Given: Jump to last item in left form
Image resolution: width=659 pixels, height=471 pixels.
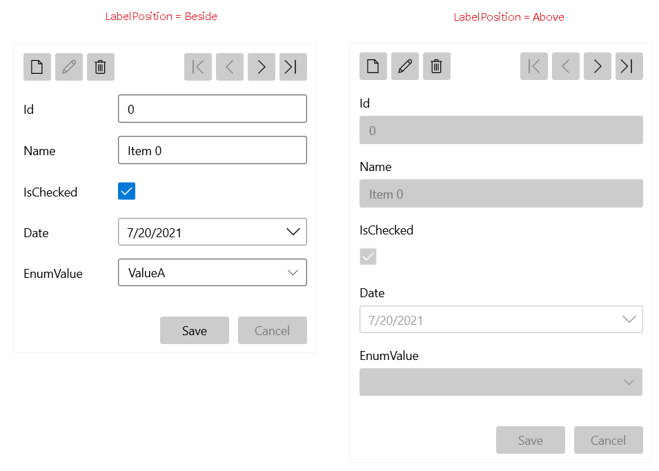Looking at the screenshot, I should coord(293,67).
